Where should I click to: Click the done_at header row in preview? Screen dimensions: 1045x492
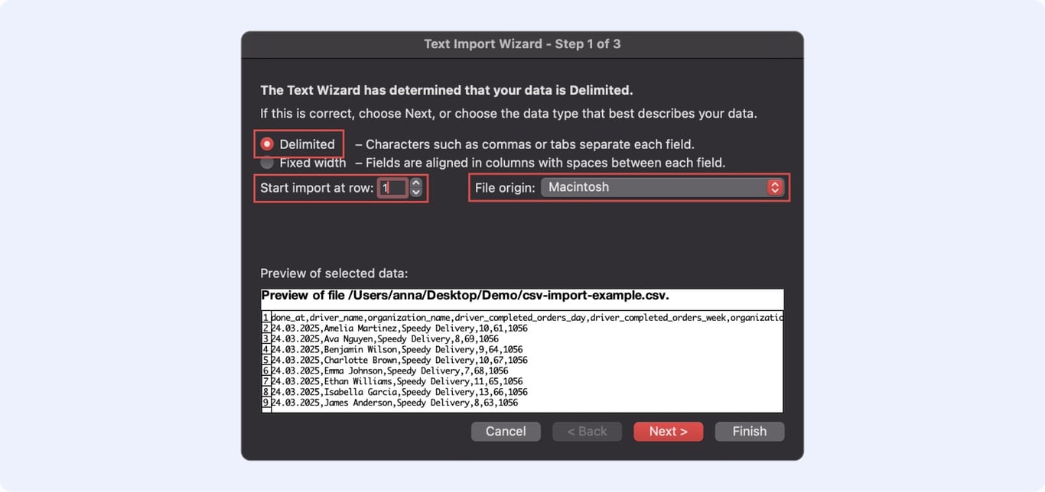click(522, 317)
